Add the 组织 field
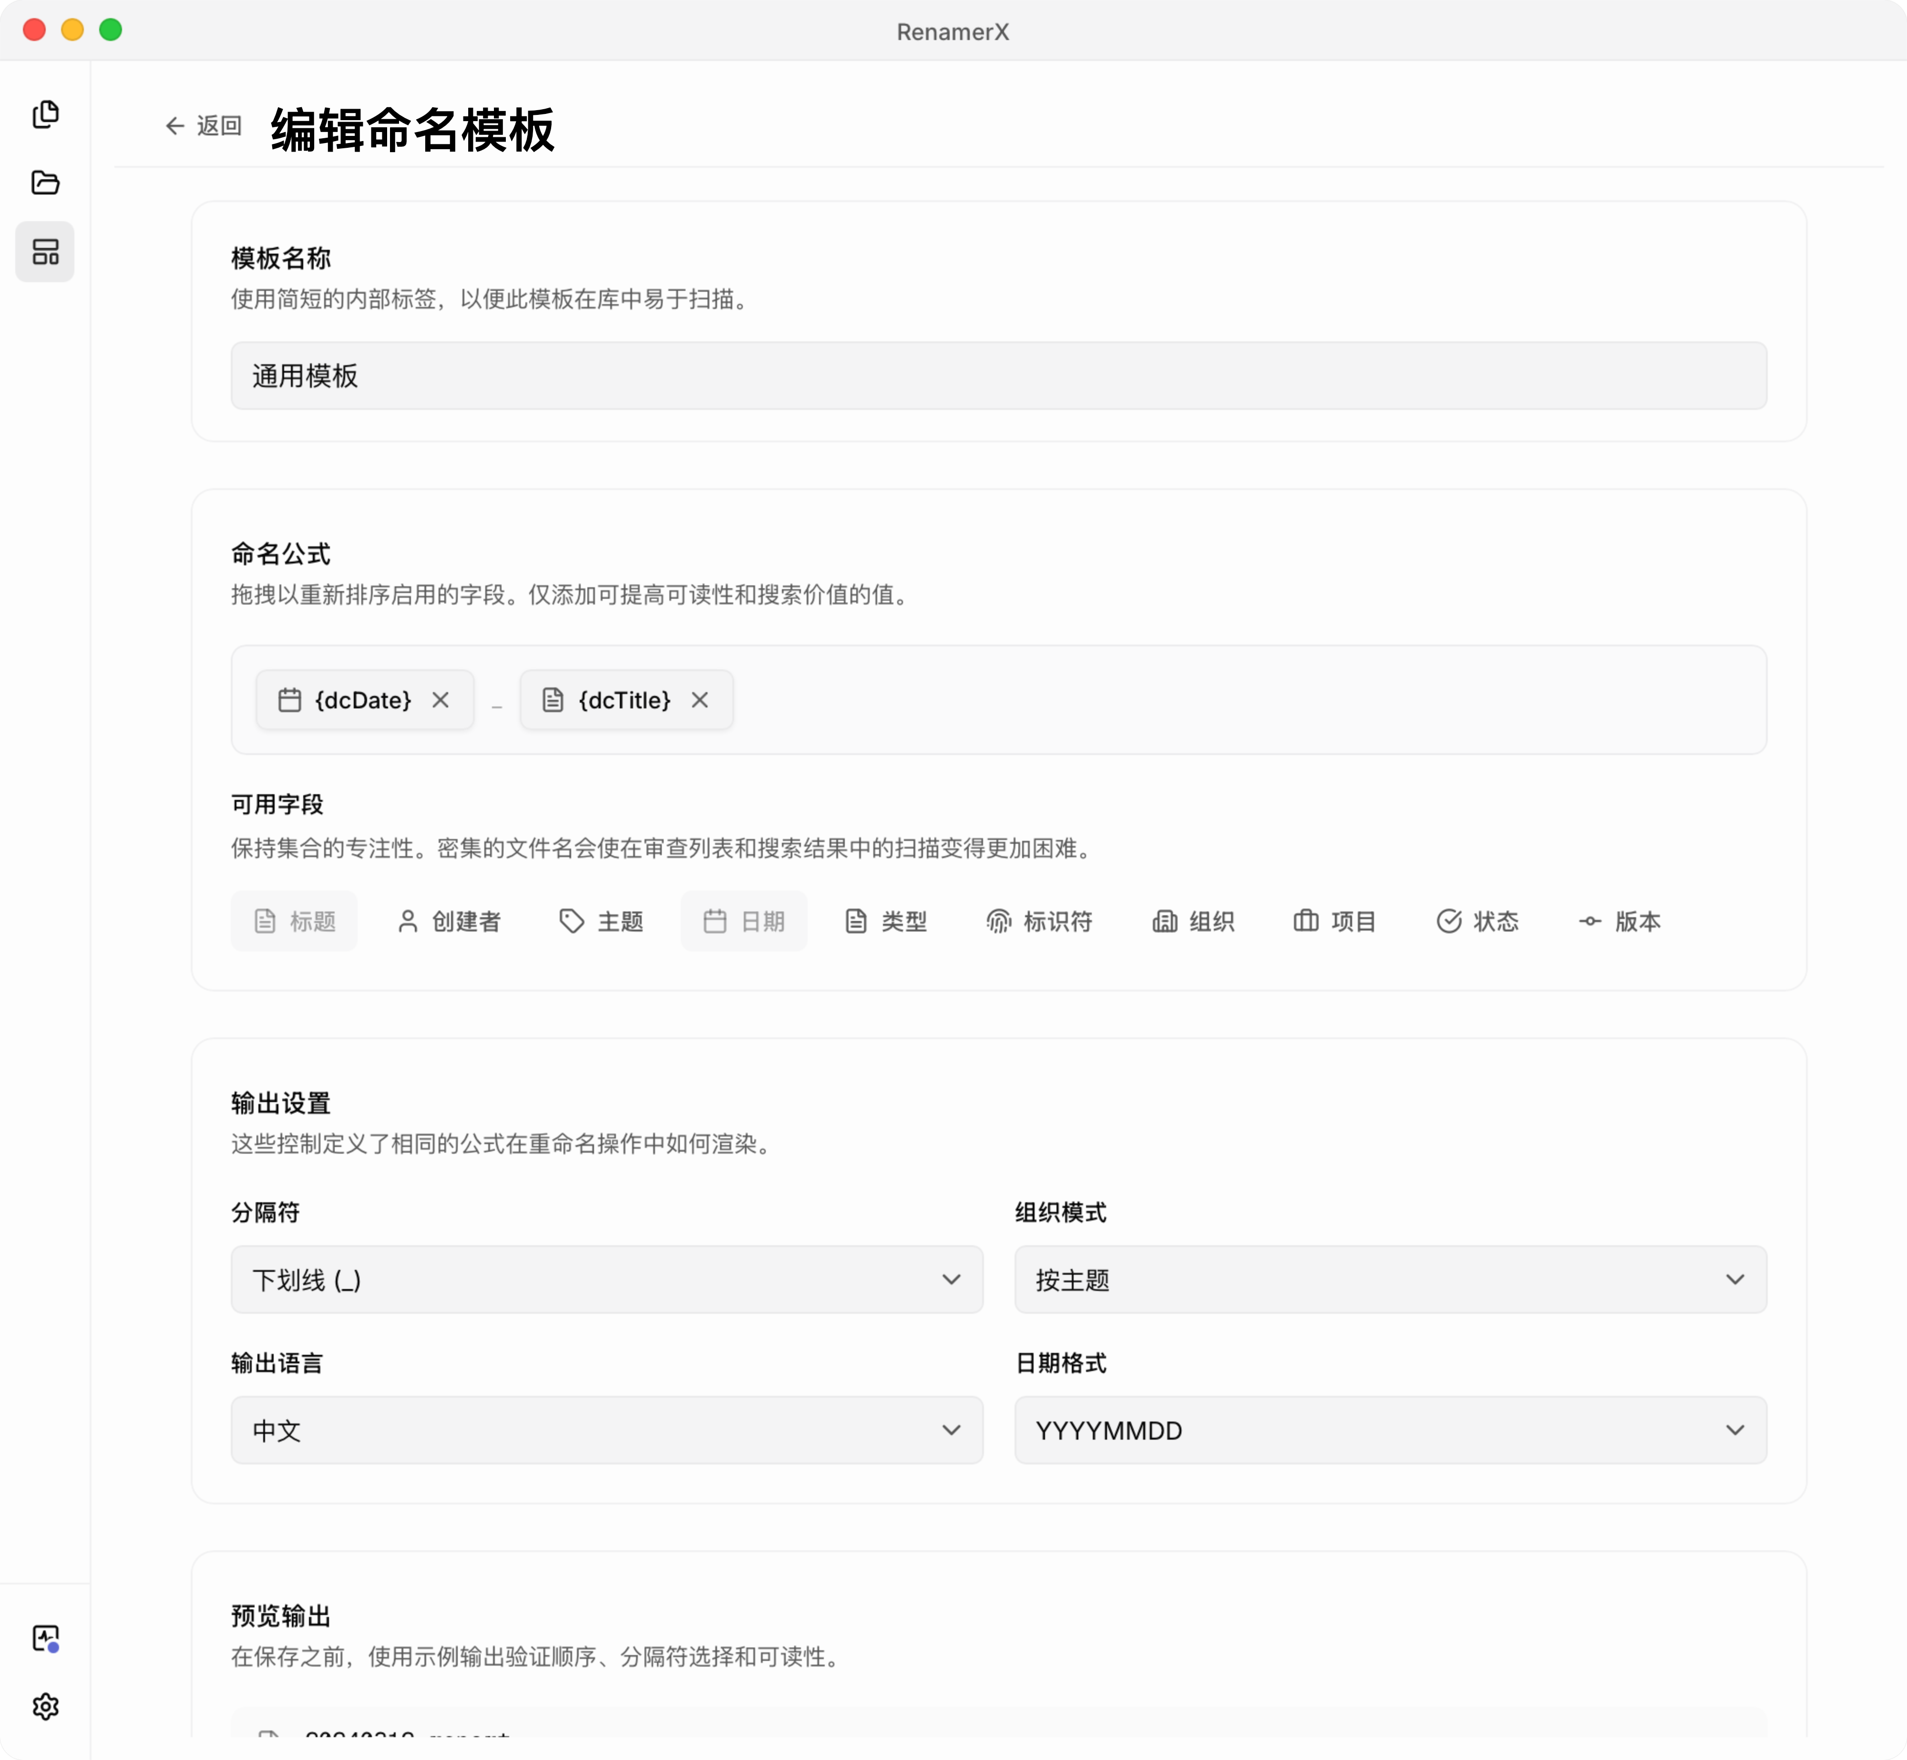The width and height of the screenshot is (1907, 1760). [1193, 921]
